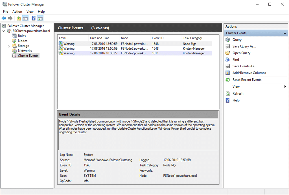The image size is (289, 195).
Task: Open the Action menu
Action: tap(17, 11)
